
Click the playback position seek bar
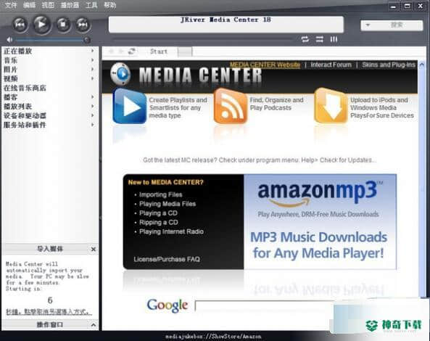[203, 40]
